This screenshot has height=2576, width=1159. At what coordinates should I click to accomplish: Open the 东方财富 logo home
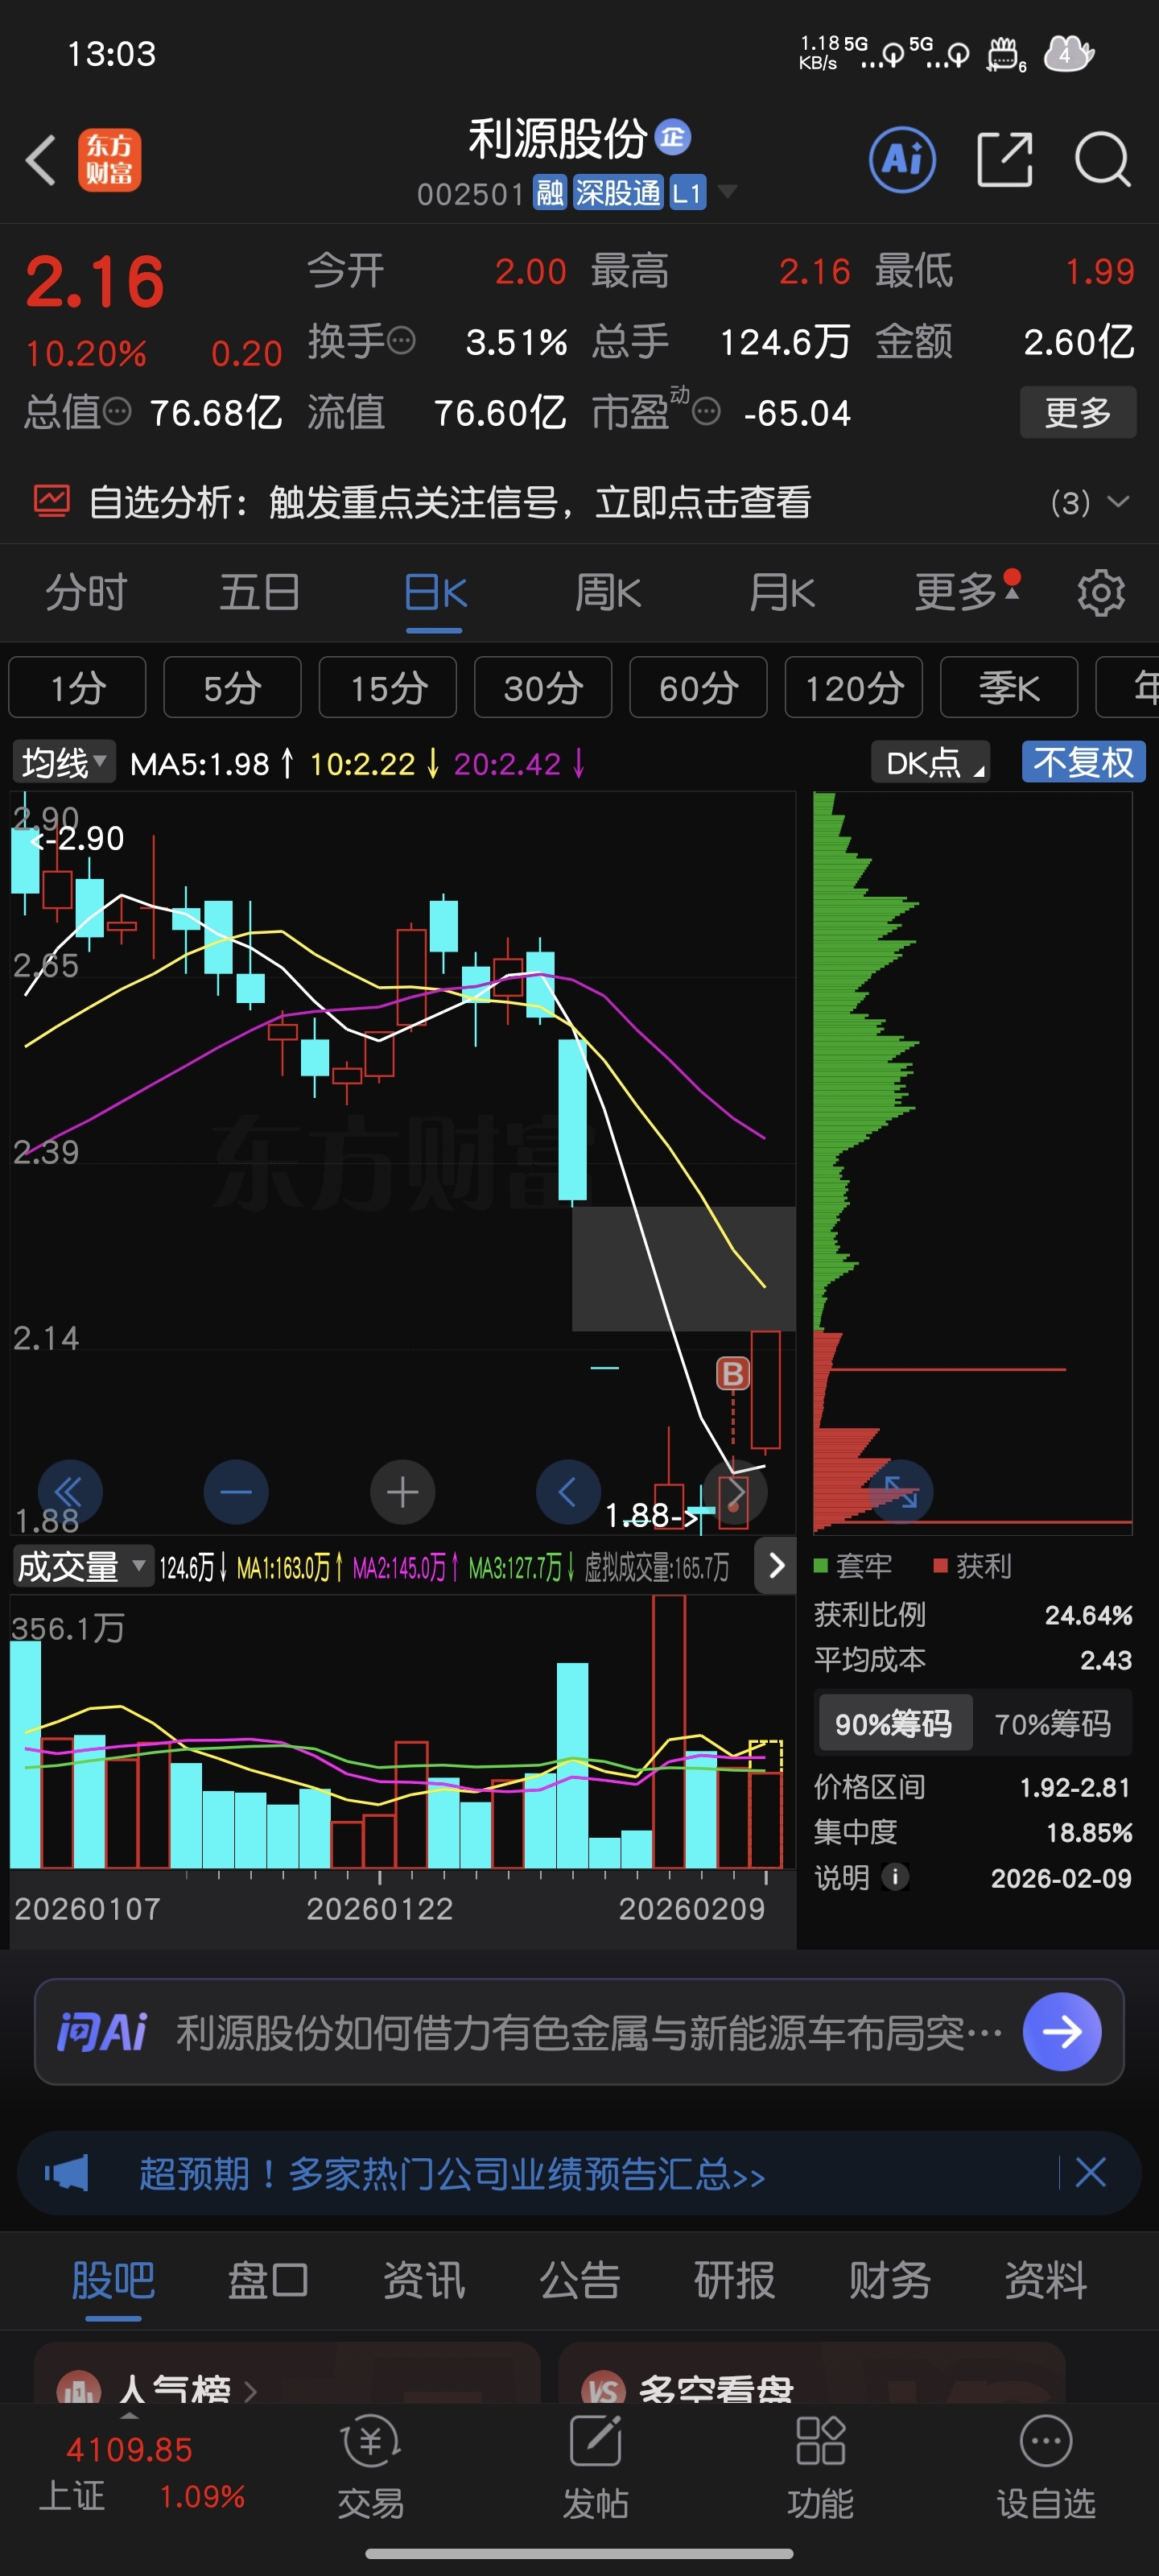[110, 160]
